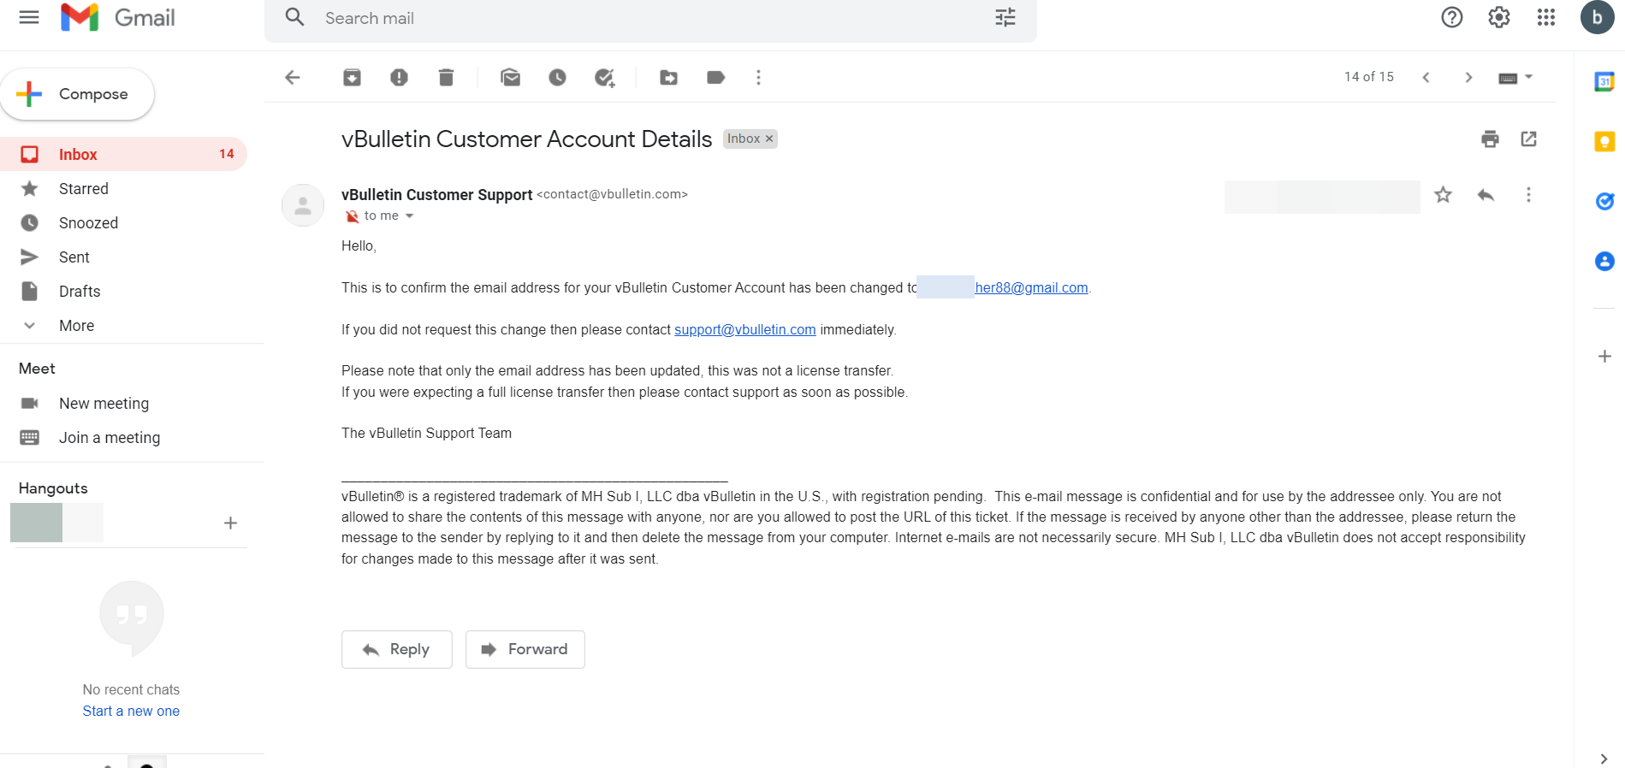Star this message from vBulletin
This screenshot has height=768, width=1625.
(1443, 195)
